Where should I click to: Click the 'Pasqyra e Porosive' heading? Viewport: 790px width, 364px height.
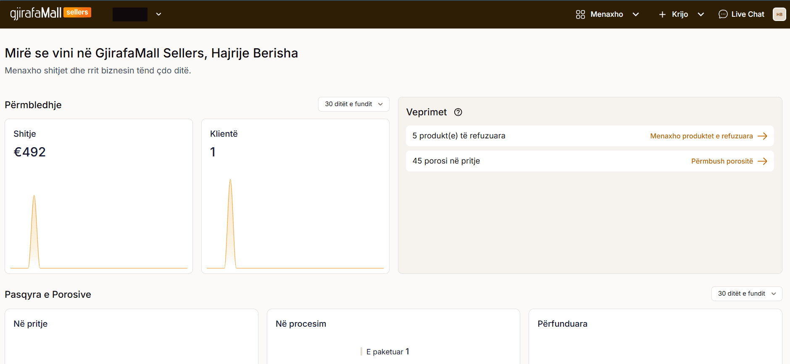pos(48,294)
